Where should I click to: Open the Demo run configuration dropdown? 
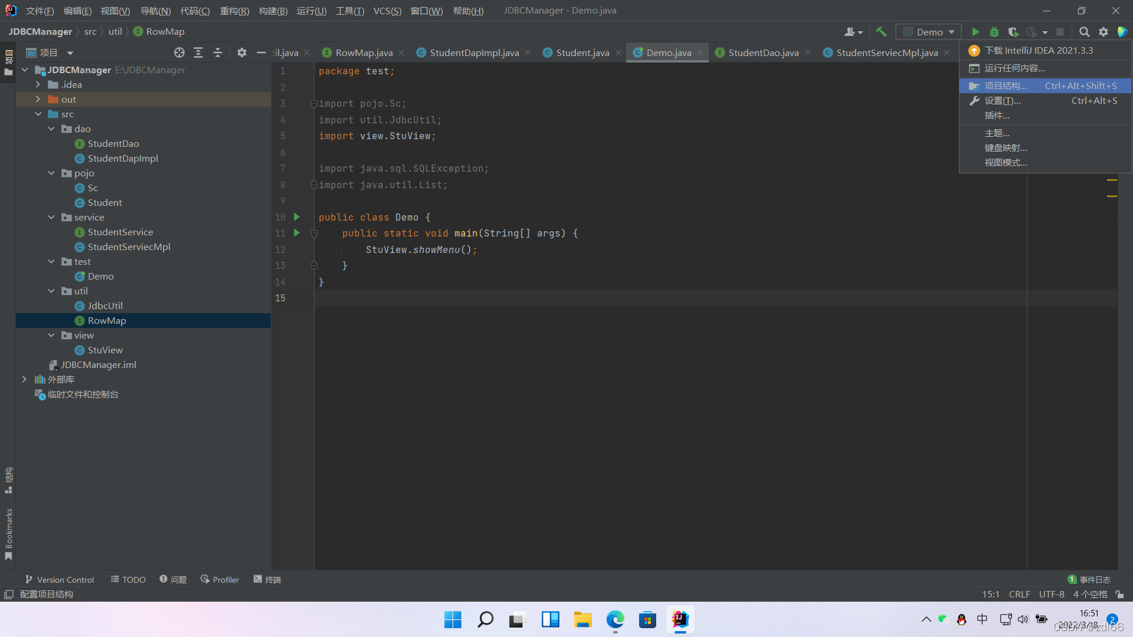(929, 32)
